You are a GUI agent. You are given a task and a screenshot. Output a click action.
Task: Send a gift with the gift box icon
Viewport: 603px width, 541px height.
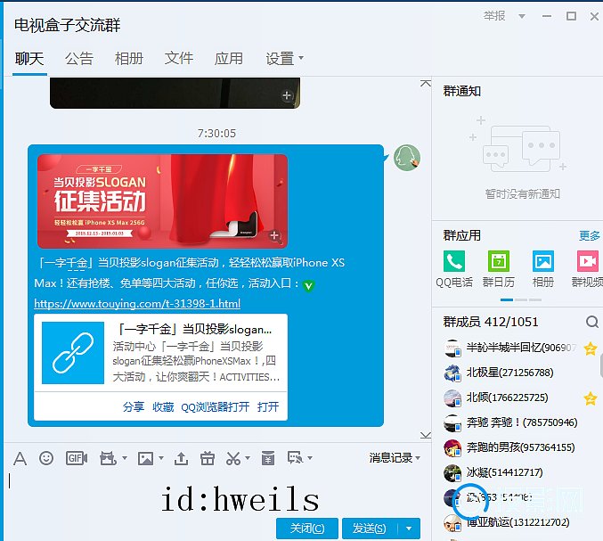tap(208, 458)
